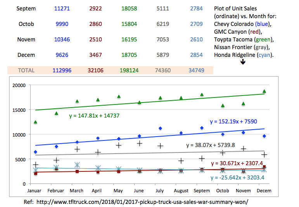Click the blue value 9626
This screenshot has width=299, height=207.
click(x=62, y=55)
